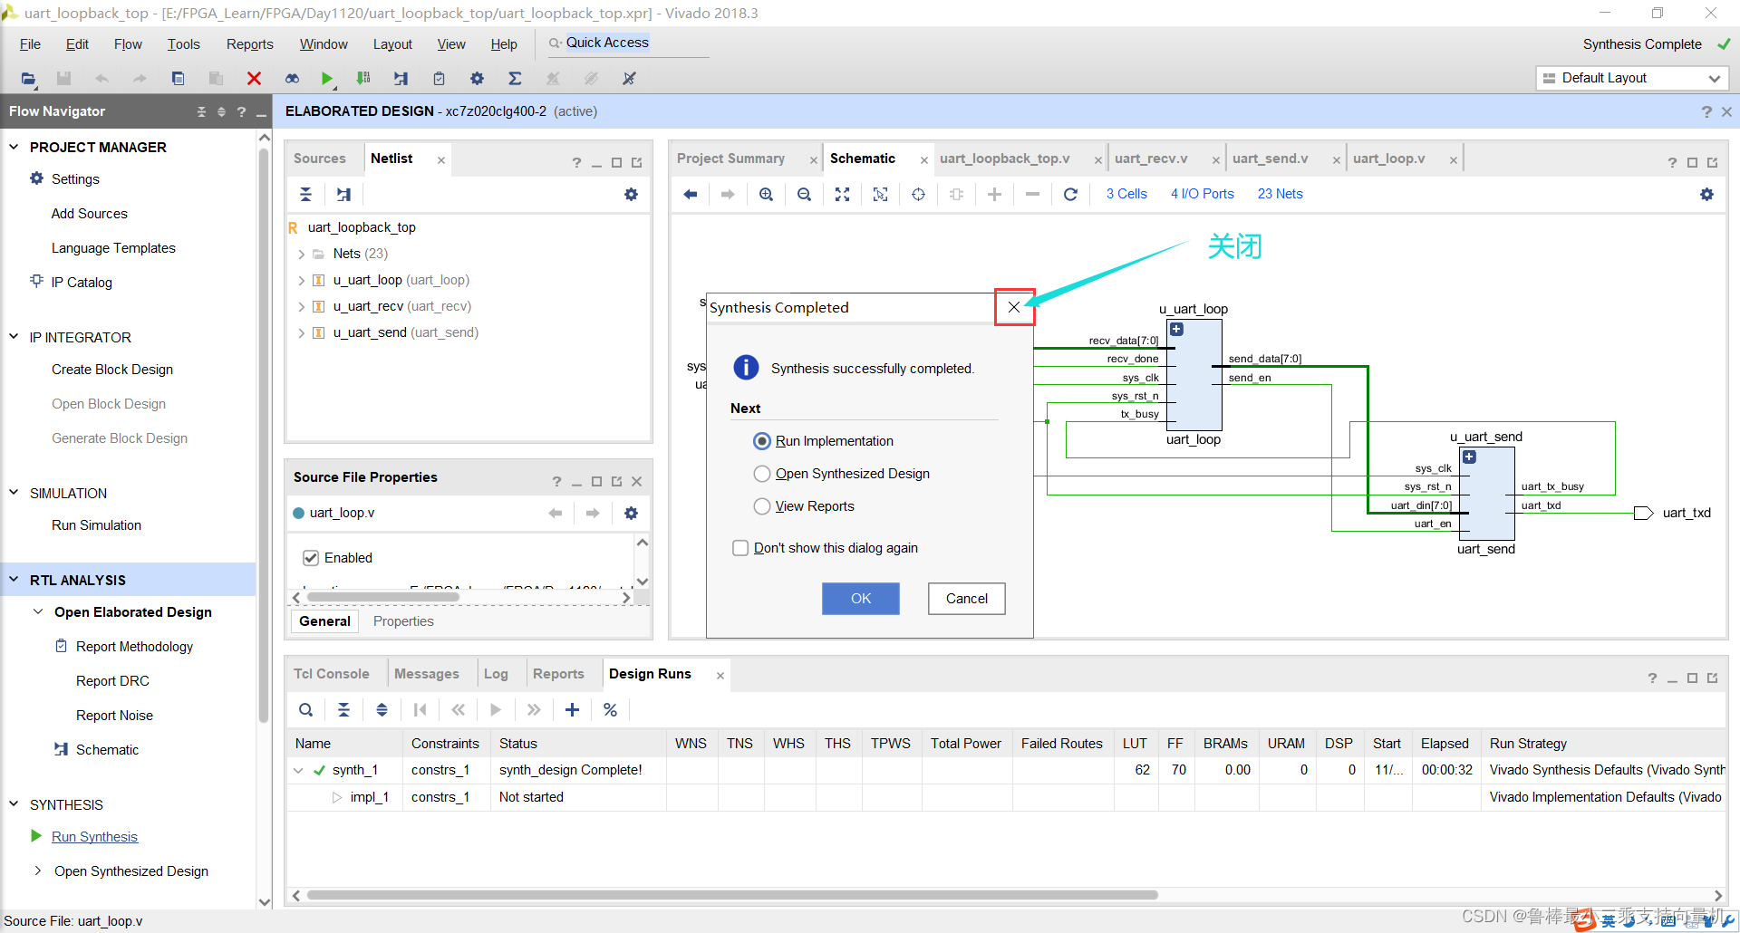The width and height of the screenshot is (1740, 933).
Task: Click Flow Navigator vertical scrollbar
Action: click(x=265, y=435)
